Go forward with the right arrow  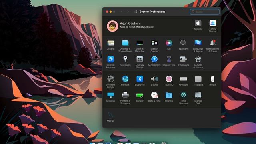[128, 12]
